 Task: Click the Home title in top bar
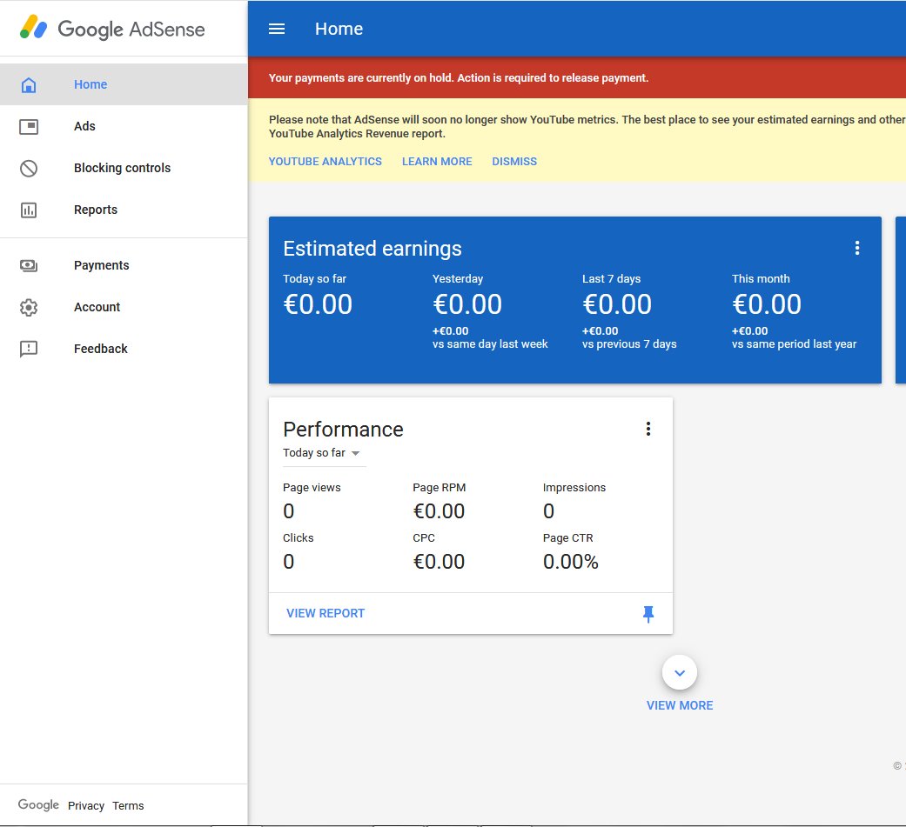pos(339,29)
